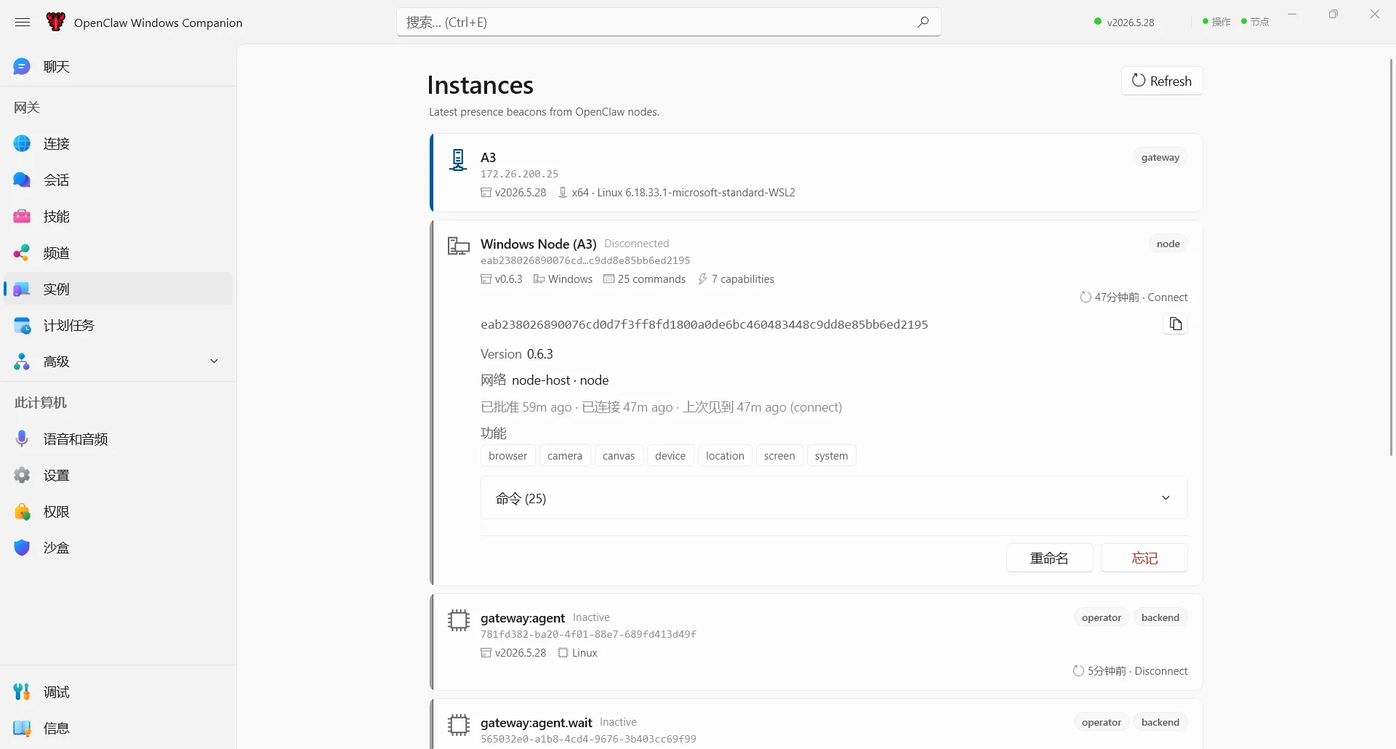The image size is (1396, 749).
Task: Click the 聊天 chat bubble icon
Action: [23, 67]
